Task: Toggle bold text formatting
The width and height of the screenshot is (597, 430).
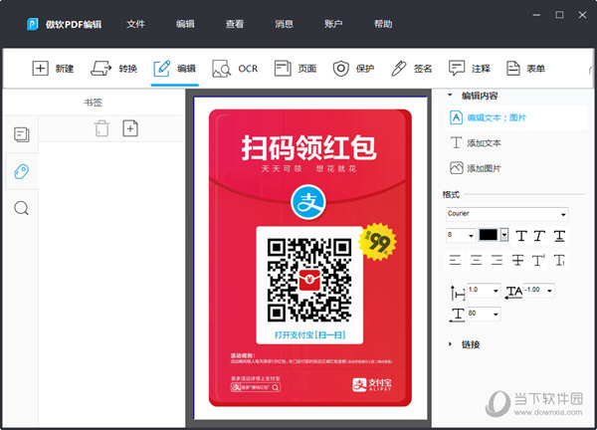Action: 521,236
